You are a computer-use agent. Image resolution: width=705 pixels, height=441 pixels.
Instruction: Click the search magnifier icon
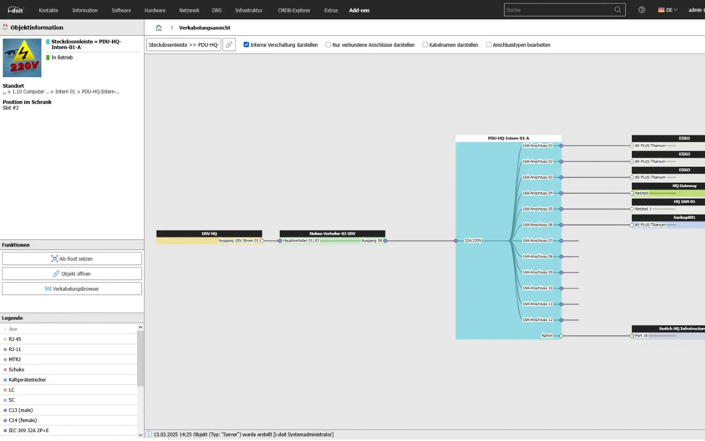[617, 10]
